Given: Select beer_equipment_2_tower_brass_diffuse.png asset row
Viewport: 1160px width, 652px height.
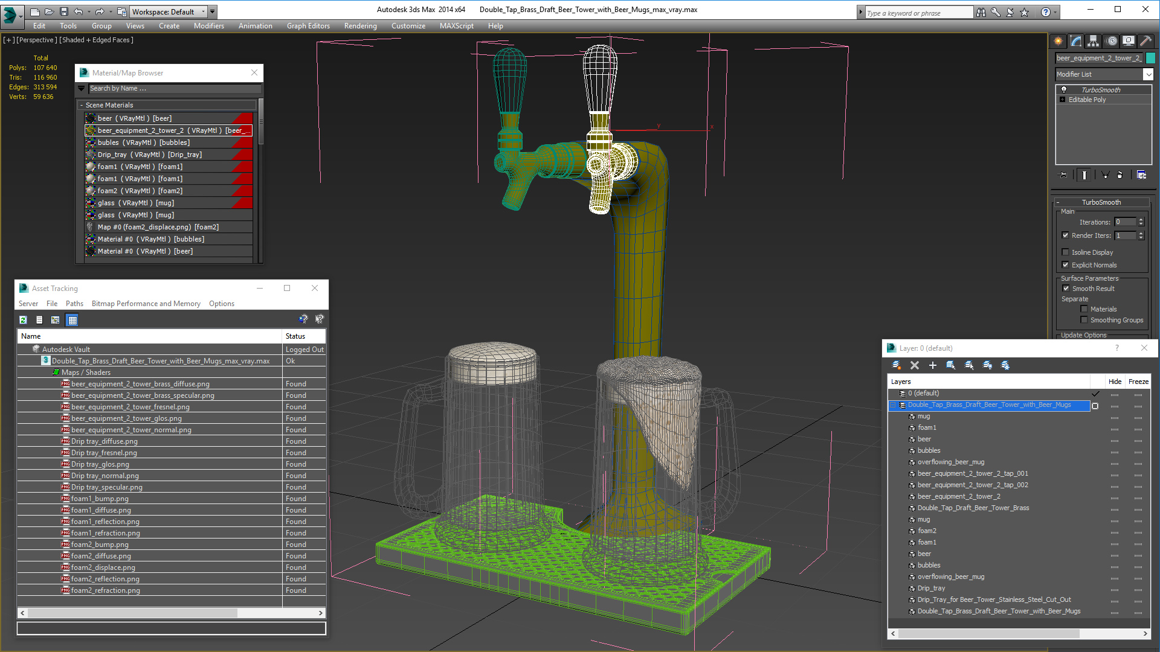Looking at the screenshot, I should (140, 384).
